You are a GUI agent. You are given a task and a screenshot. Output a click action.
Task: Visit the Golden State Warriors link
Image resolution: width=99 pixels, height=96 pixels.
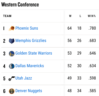coord(34,53)
